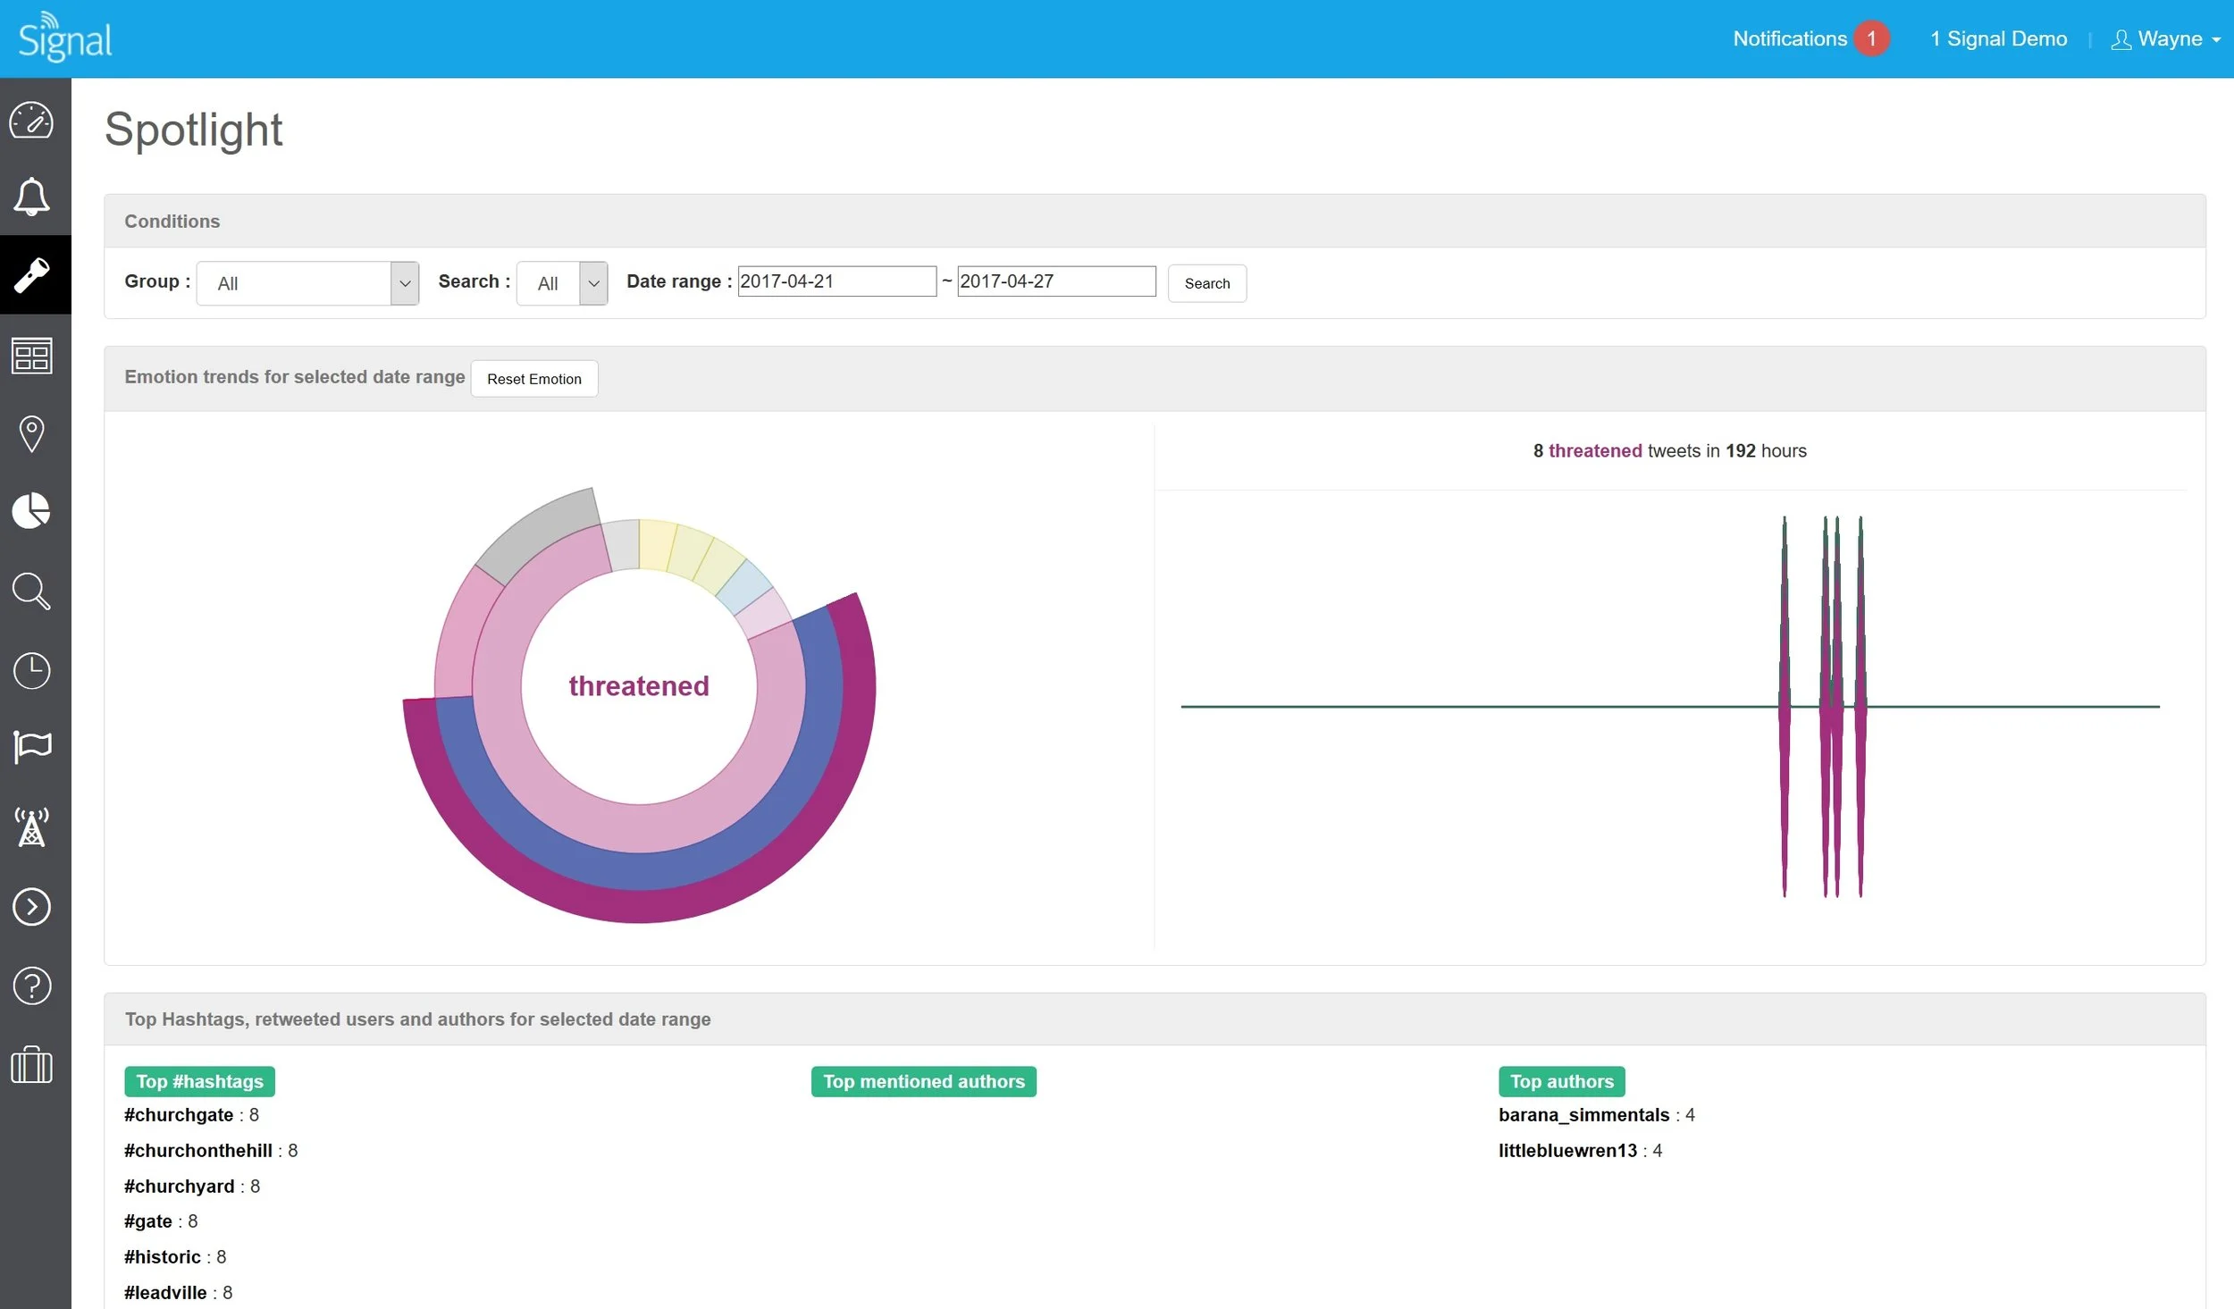
Task: Open the Spotlight flashlight icon in sidebar
Action: pos(32,274)
